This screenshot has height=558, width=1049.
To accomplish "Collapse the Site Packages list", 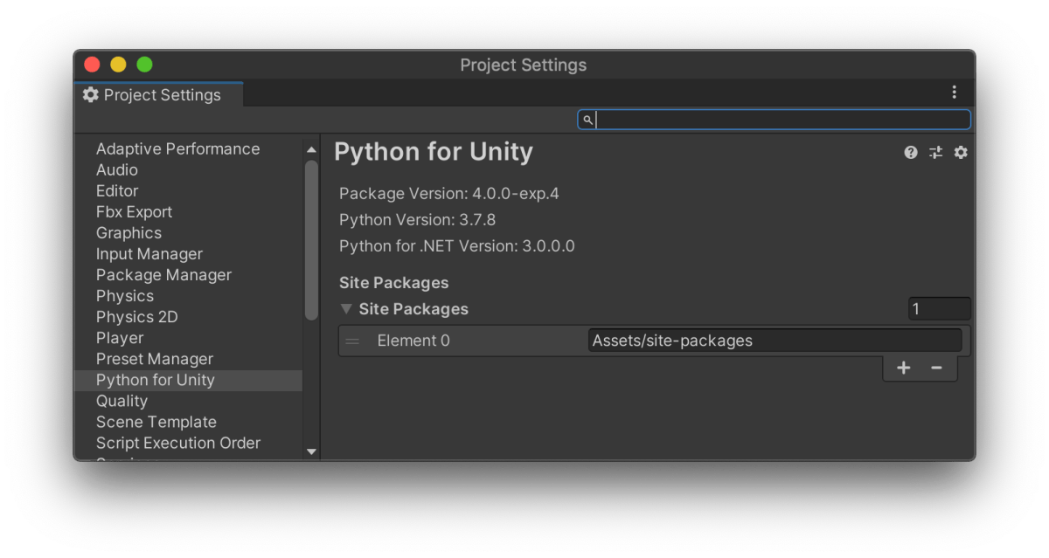I will (x=347, y=309).
